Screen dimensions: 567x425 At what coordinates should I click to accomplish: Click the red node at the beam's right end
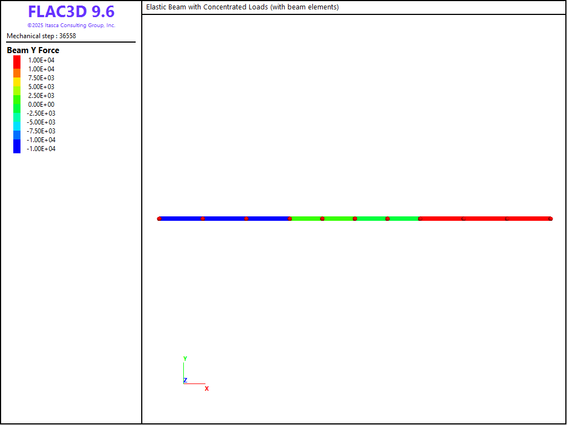pos(550,219)
